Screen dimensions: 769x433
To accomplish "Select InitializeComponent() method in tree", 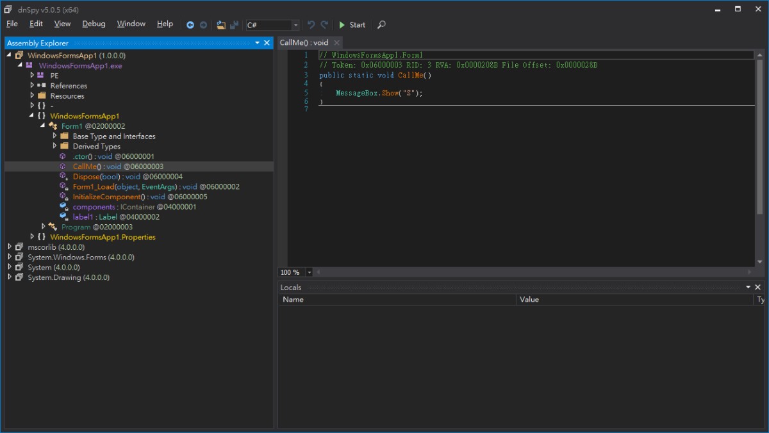I will pos(106,197).
